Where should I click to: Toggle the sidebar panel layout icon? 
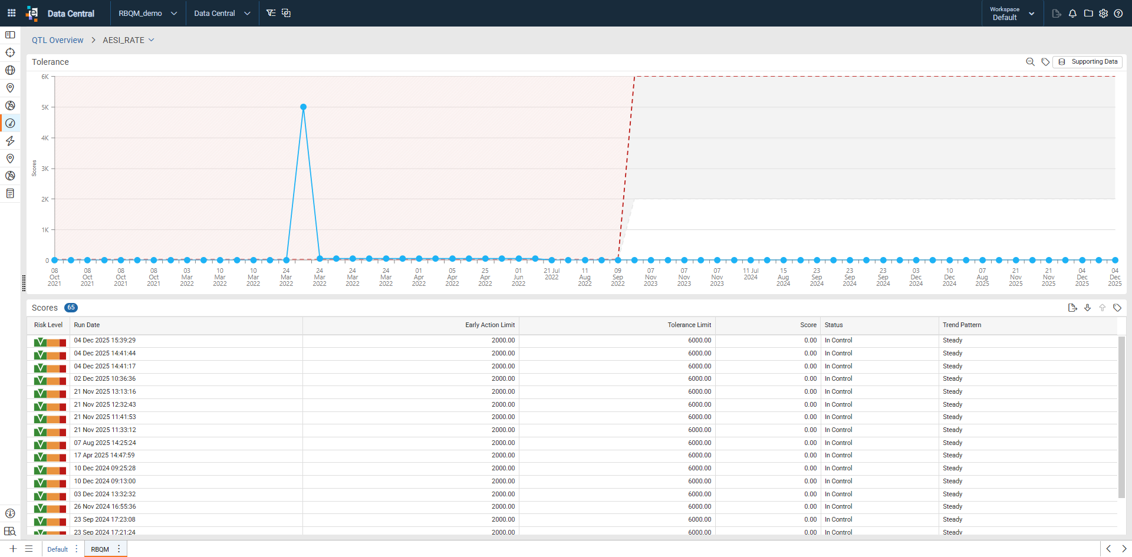pyautogui.click(x=10, y=35)
